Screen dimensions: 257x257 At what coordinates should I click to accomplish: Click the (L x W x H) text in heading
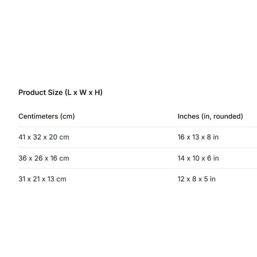click(x=84, y=93)
